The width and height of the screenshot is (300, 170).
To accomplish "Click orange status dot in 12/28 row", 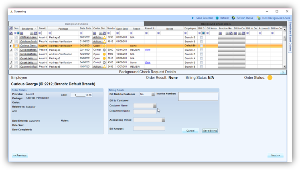I will coord(104,54).
